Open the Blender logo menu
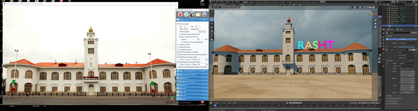The image size is (418, 111). (x=210, y=2)
